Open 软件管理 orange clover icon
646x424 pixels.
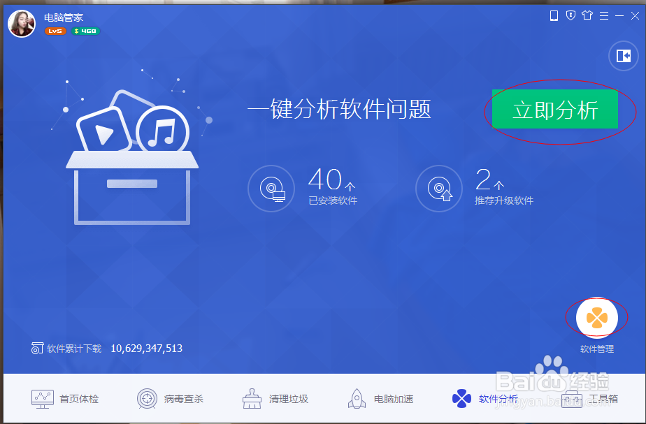click(x=596, y=318)
